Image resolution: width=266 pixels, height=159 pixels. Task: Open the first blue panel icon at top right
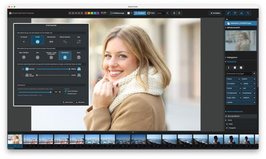point(228,13)
